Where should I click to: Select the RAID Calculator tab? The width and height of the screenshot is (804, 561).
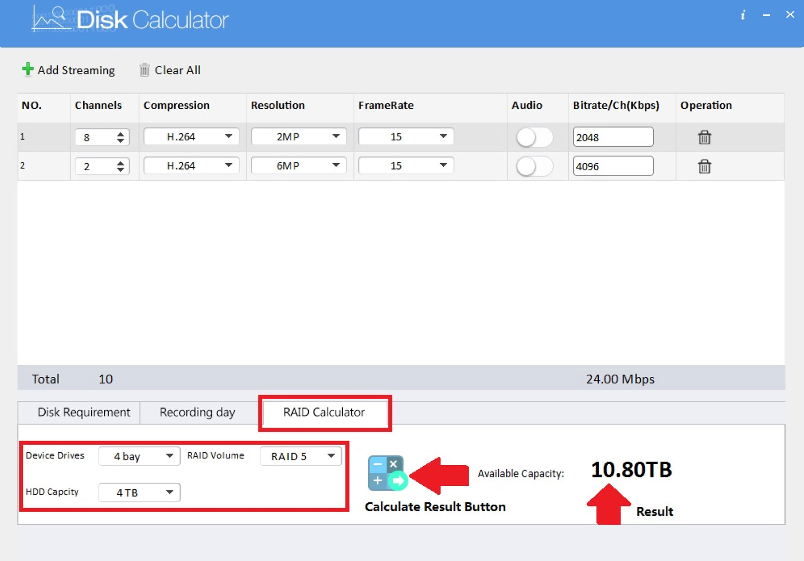tap(324, 412)
